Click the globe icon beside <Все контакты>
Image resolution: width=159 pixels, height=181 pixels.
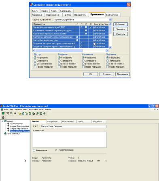(5, 134)
